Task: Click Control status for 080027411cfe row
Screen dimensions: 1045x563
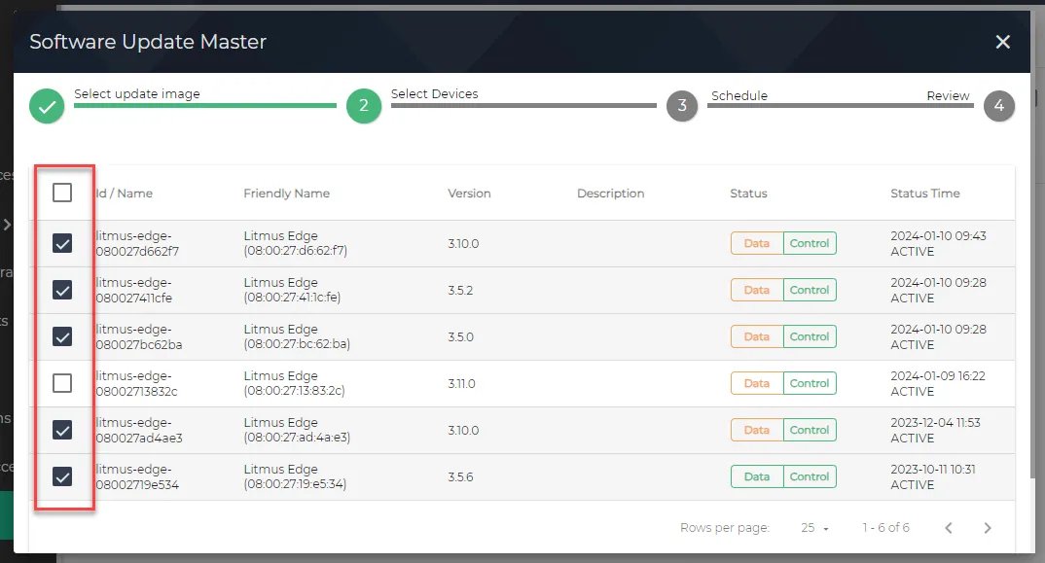Action: [x=810, y=290]
